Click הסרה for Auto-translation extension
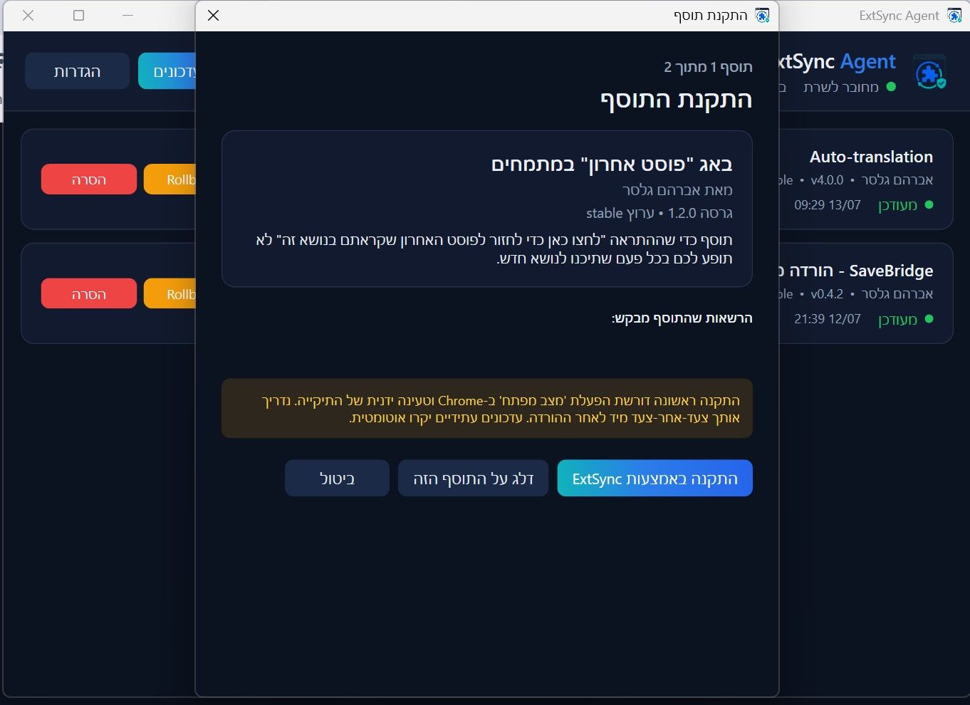Image resolution: width=970 pixels, height=705 pixels. pyautogui.click(x=89, y=179)
